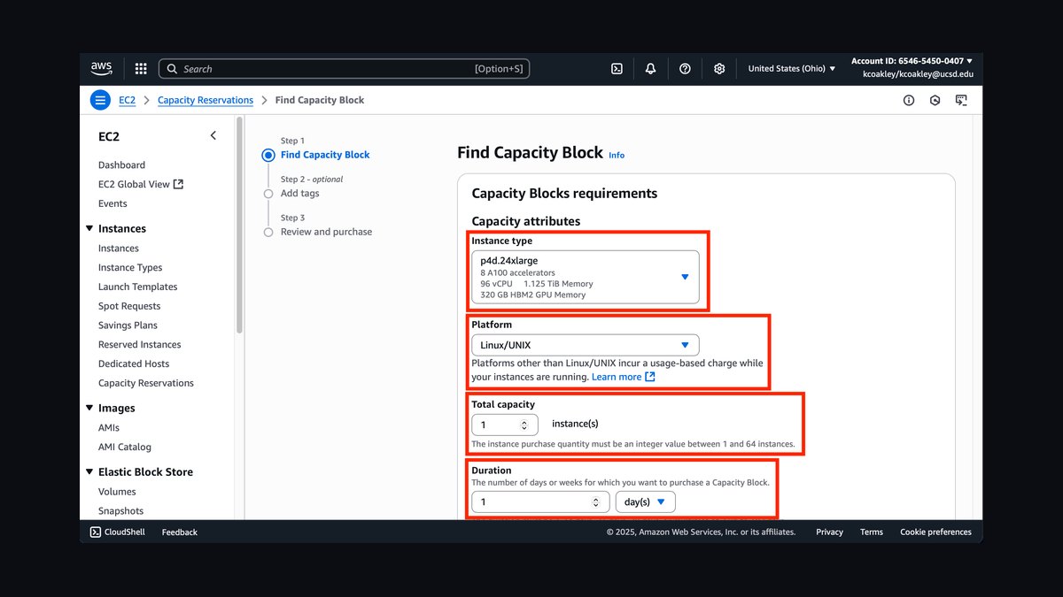Viewport: 1063px width, 597px height.
Task: Open Events in the sidebar
Action: point(113,203)
